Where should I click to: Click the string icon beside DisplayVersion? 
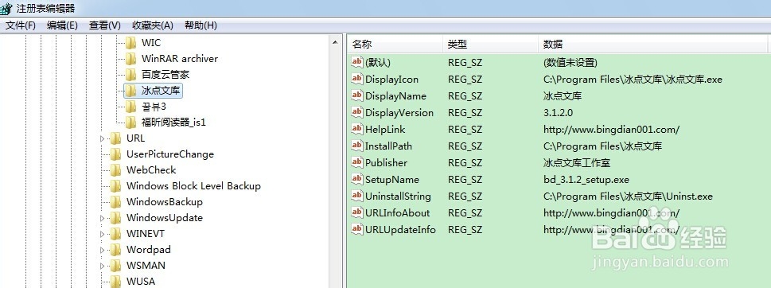pos(357,112)
